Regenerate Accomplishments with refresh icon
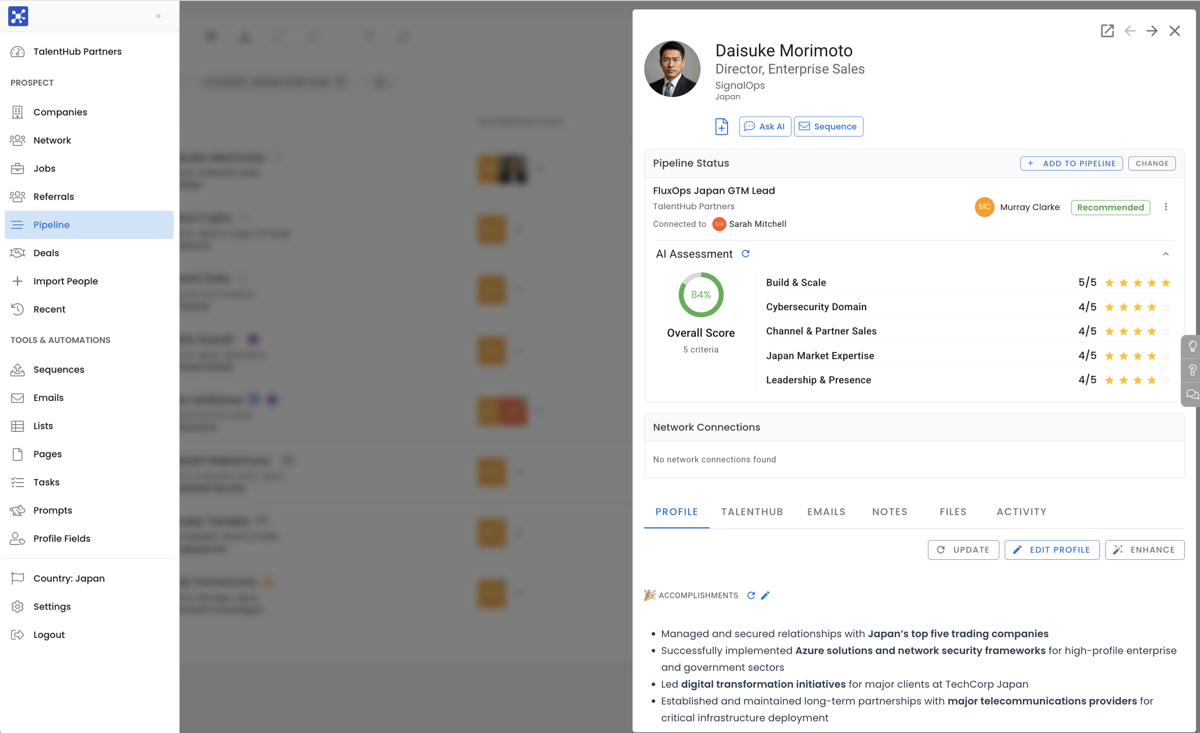1200x733 pixels. click(x=751, y=595)
